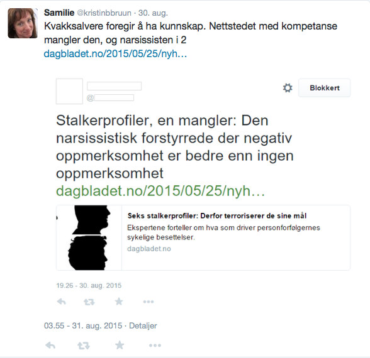Open more options for Samilie's tweet
Viewport: 370px width, 358px height.
point(155,345)
